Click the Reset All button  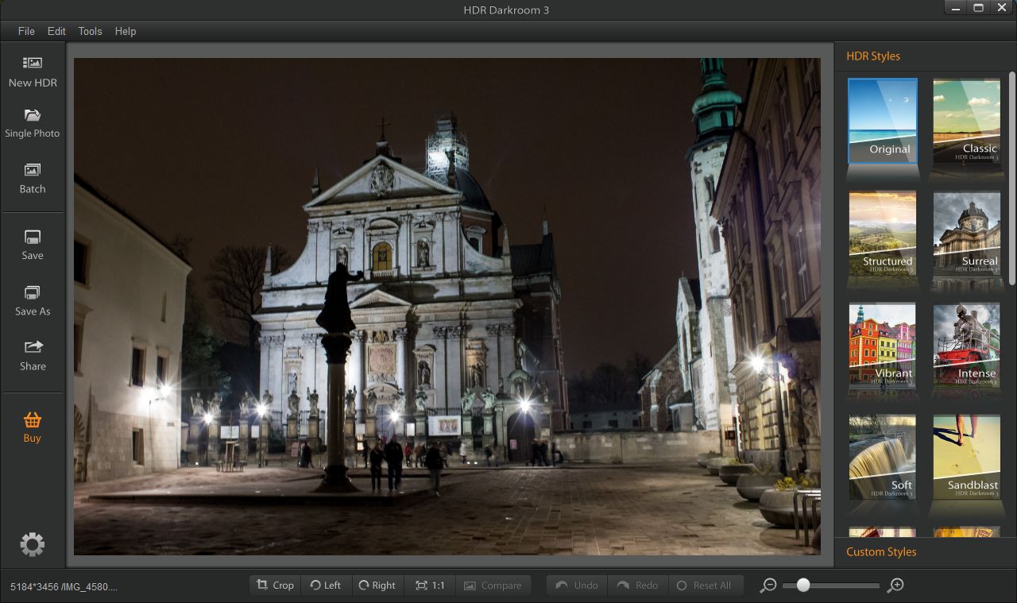[706, 585]
